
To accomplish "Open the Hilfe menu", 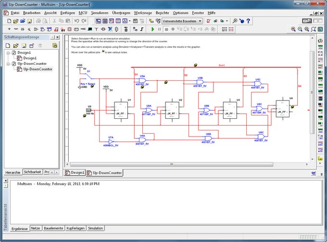I will pos(212,13).
